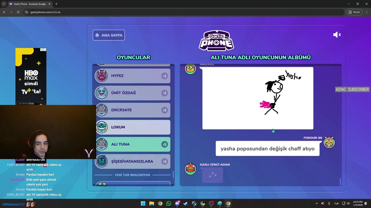Open the volume control in system tray

[348, 204]
